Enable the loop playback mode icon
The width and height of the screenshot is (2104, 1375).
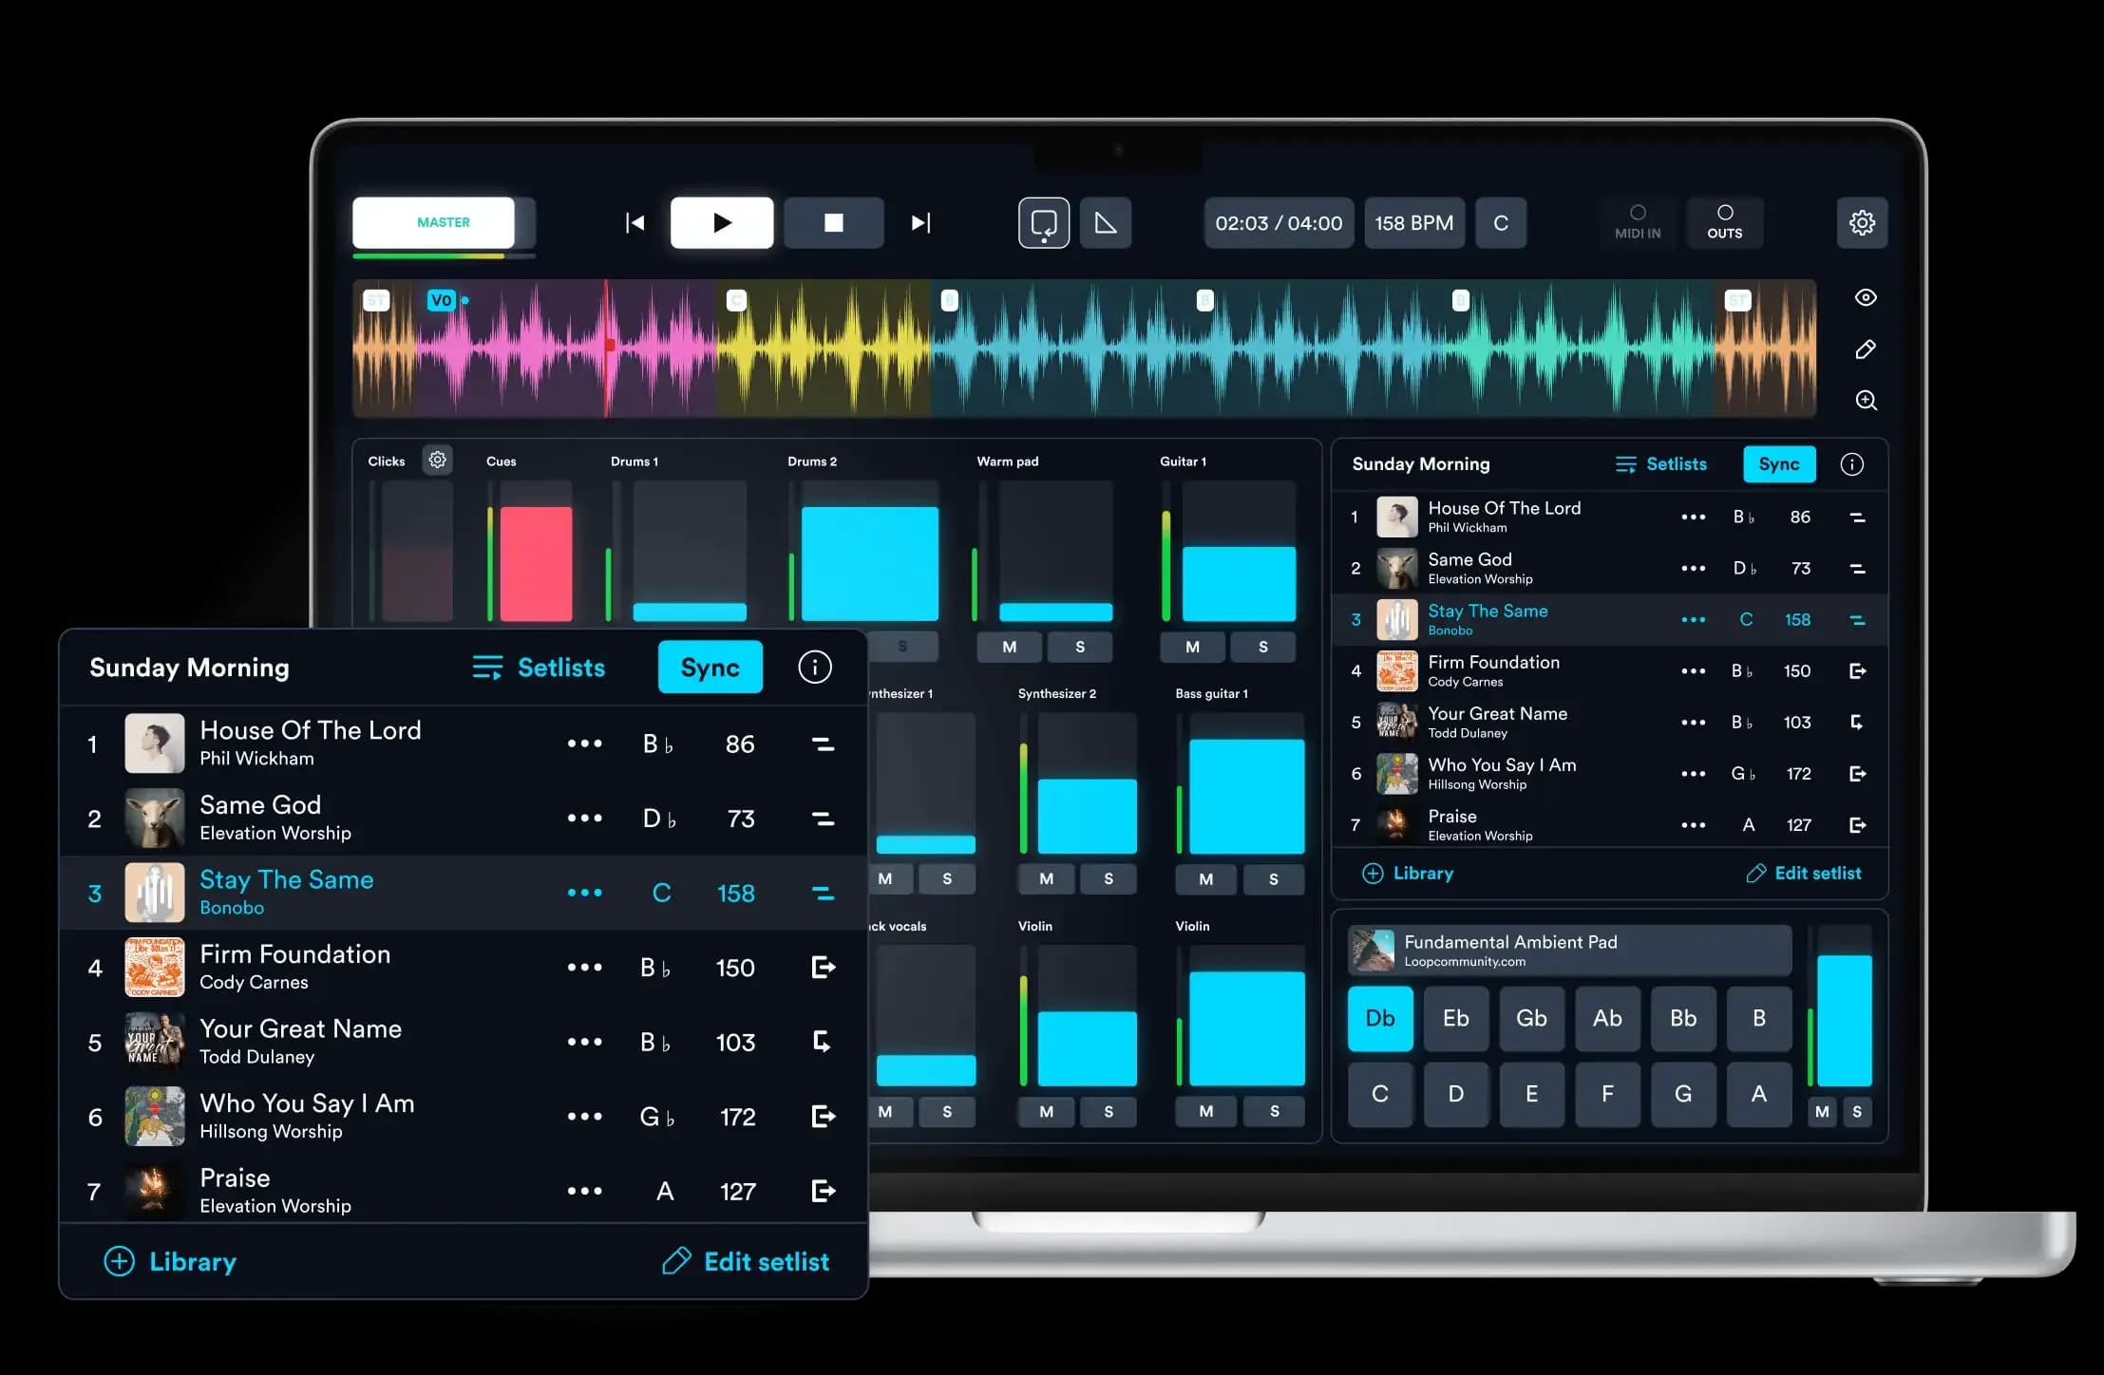1043,222
